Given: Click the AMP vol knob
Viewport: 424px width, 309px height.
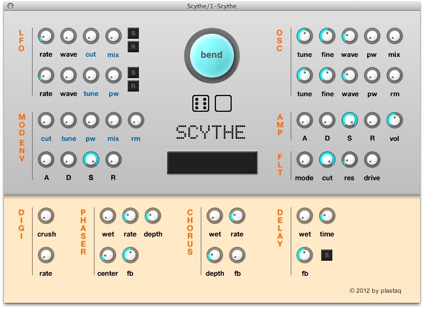Looking at the screenshot, I should 395,120.
